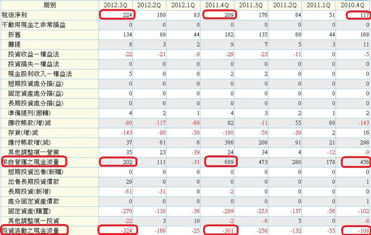Click the 不動用現金之非常損益 row label
The image size is (371, 235).
[x=33, y=25]
